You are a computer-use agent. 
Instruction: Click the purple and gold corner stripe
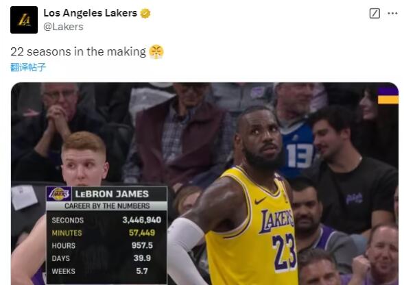coord(388,95)
